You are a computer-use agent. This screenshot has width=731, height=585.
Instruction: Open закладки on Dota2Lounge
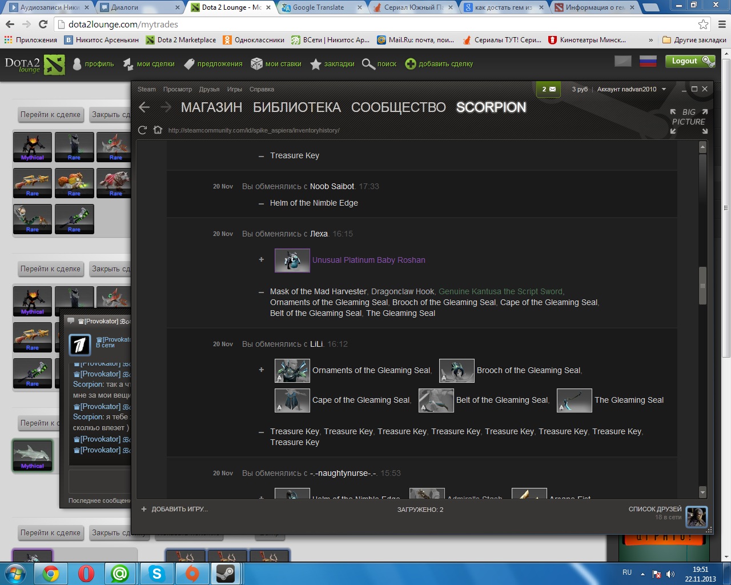pos(332,64)
